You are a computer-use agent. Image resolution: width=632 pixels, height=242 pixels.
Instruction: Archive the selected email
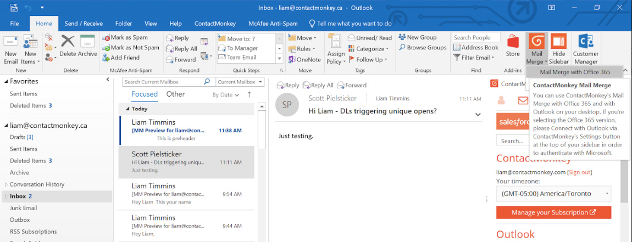pyautogui.click(x=87, y=46)
